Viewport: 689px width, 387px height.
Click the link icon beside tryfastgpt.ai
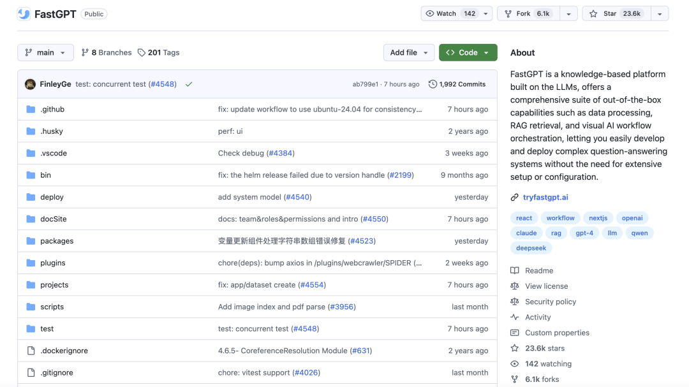pos(515,197)
